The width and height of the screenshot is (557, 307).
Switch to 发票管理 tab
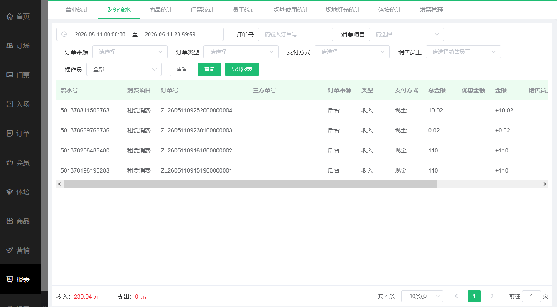[432, 10]
